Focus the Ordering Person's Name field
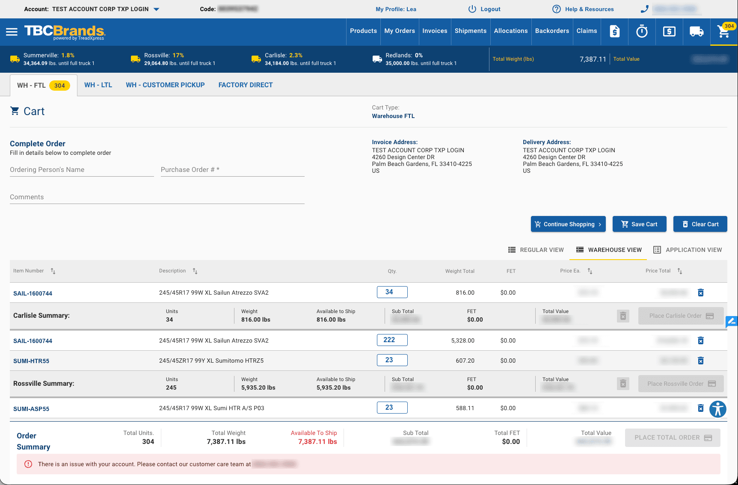Image resolution: width=738 pixels, height=485 pixels. click(82, 170)
